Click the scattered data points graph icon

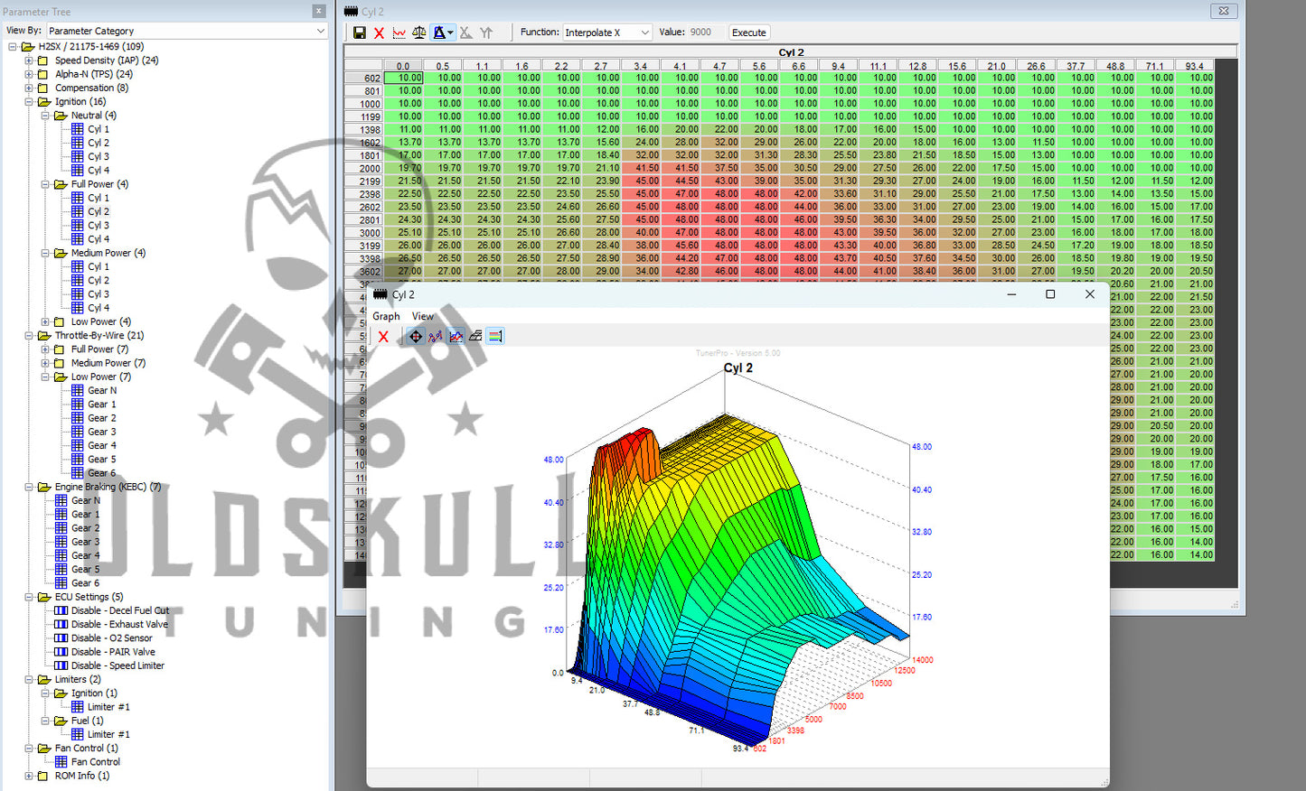436,337
